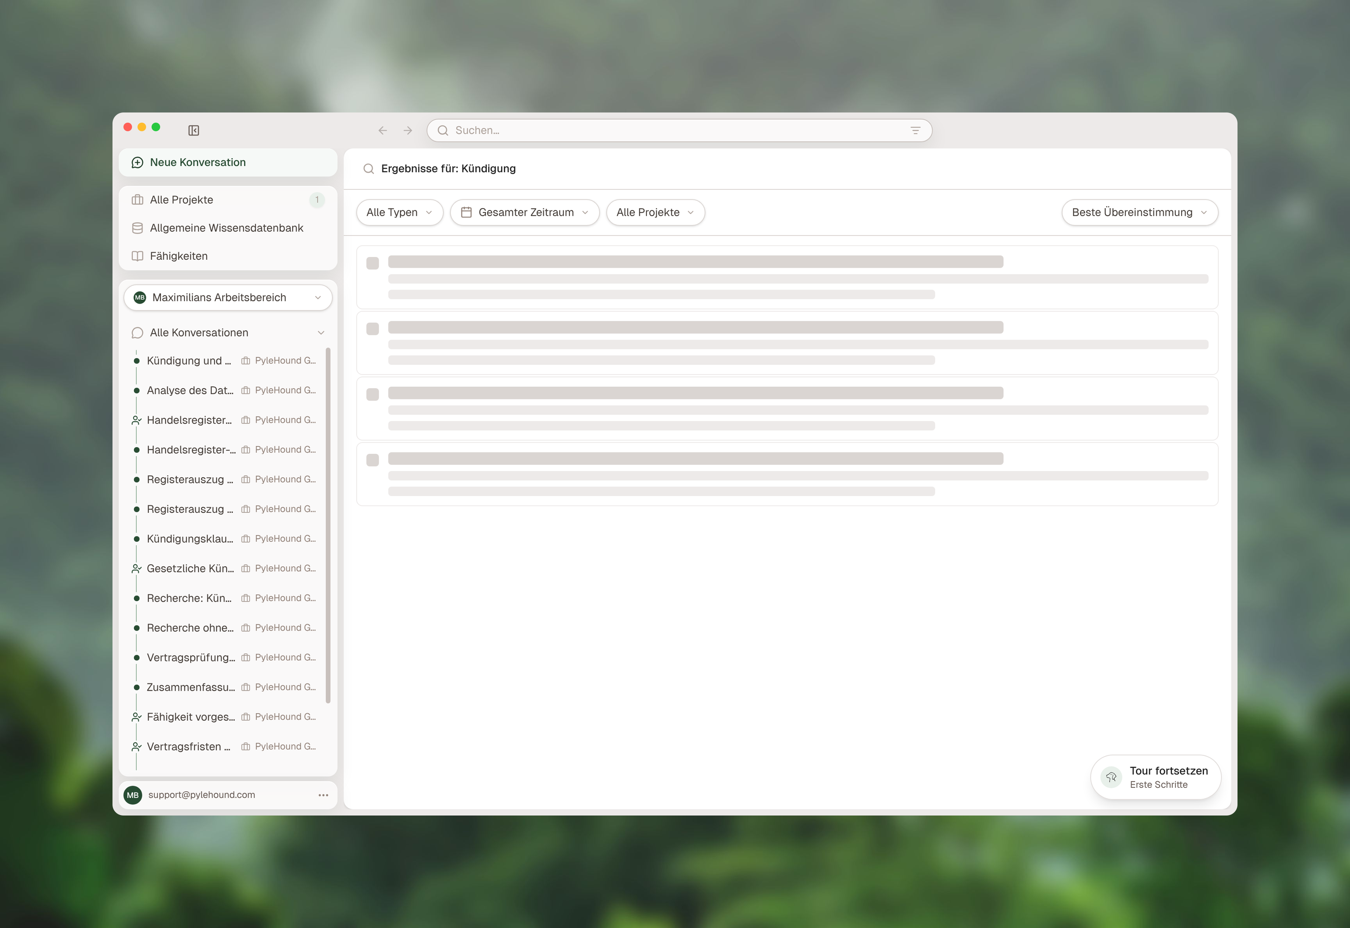Open the Fähigkeiten section
1350x928 pixels.
[x=228, y=256]
